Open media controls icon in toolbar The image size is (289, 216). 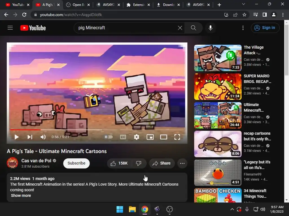tap(255, 15)
